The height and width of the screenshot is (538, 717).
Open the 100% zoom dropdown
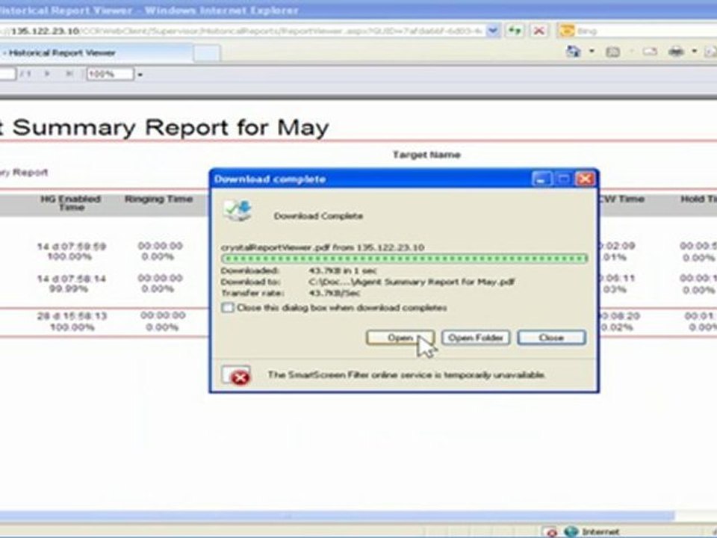[x=140, y=74]
